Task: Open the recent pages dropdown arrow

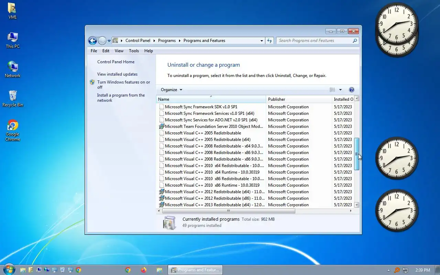Action: (109, 41)
